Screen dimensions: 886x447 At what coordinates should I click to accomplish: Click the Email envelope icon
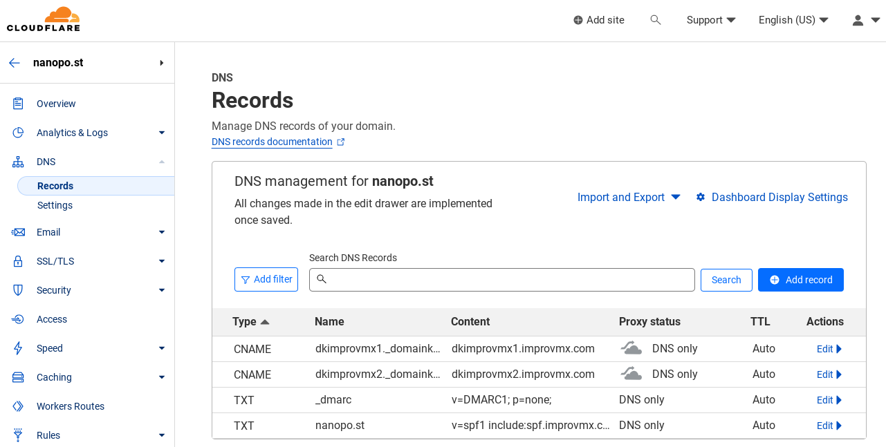[19, 232]
